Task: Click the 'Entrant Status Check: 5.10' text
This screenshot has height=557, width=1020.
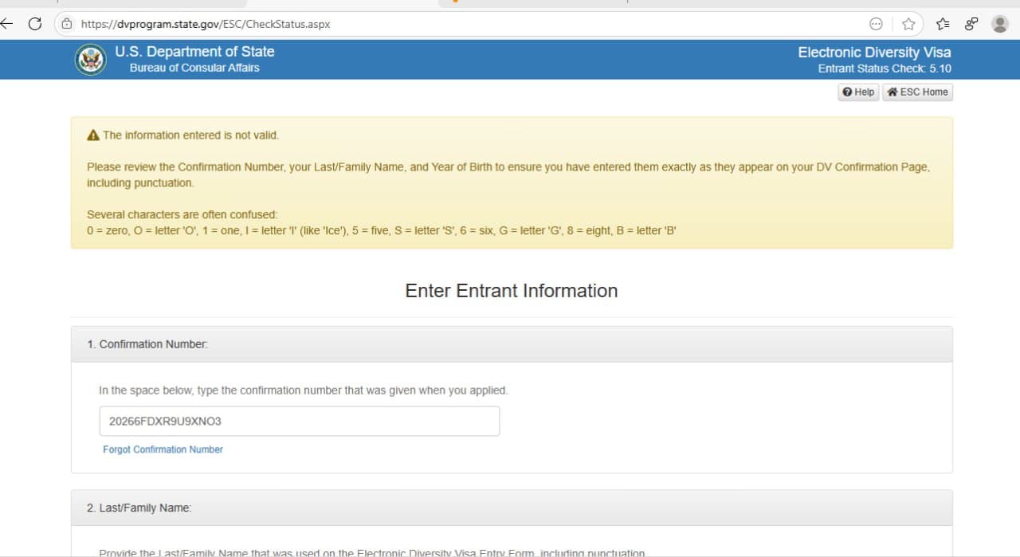Action: pyautogui.click(x=885, y=69)
